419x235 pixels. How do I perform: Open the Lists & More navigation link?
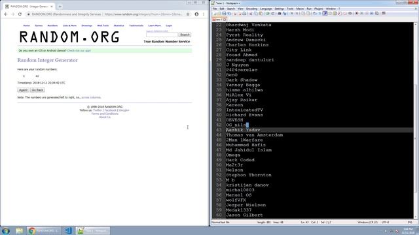69,25
